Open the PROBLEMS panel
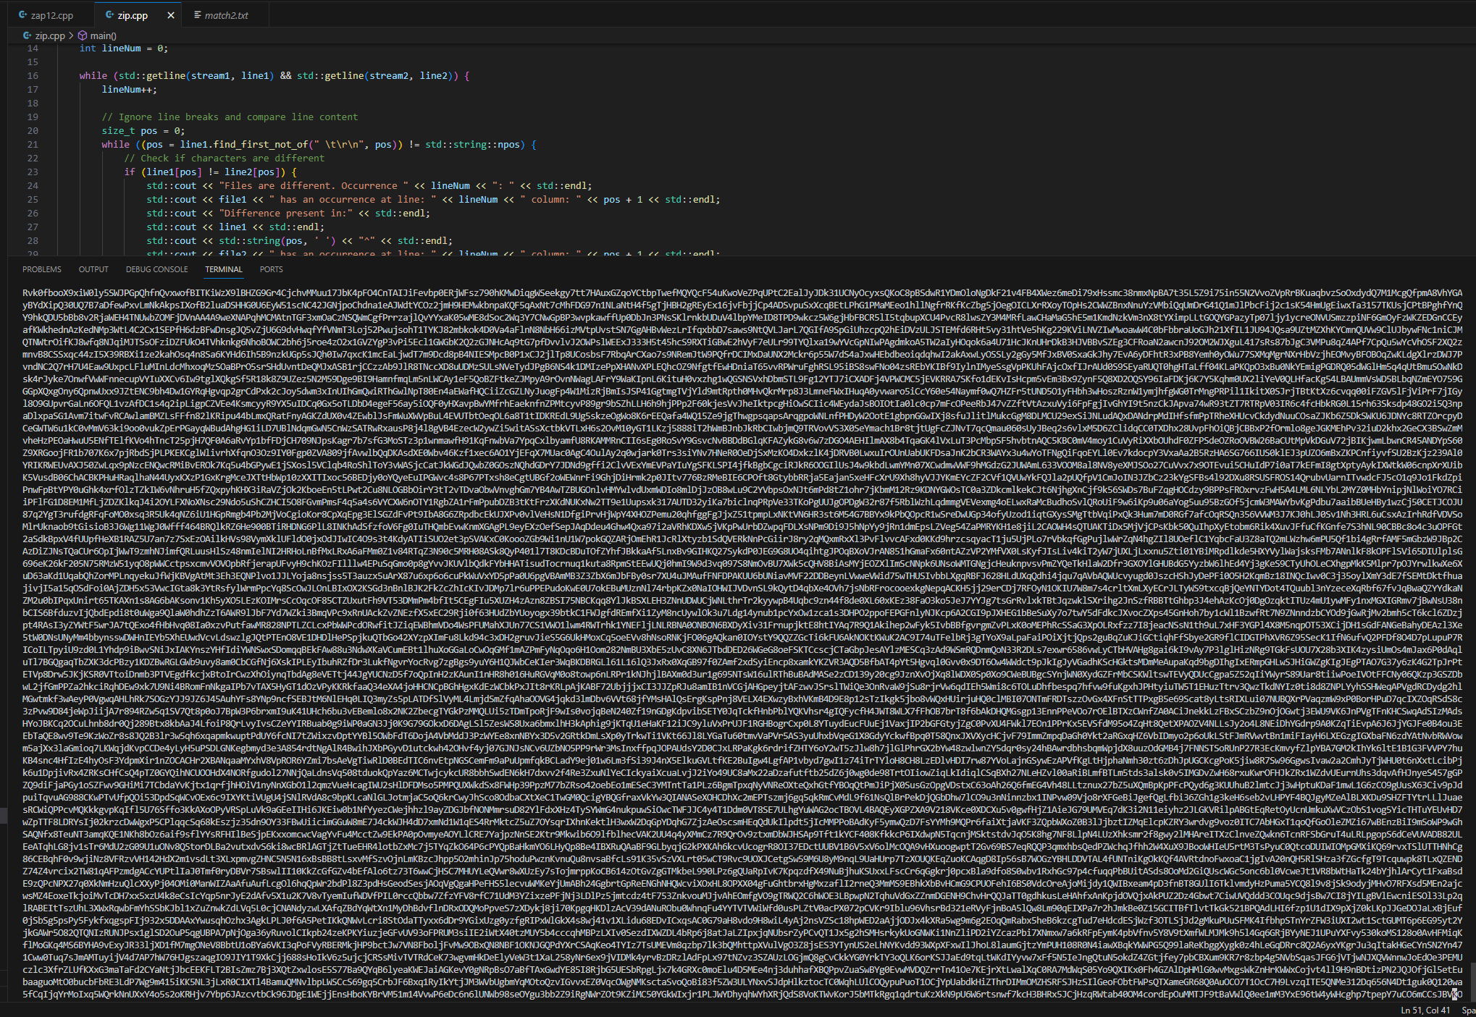Image resolution: width=1476 pixels, height=1017 pixels. [x=42, y=269]
